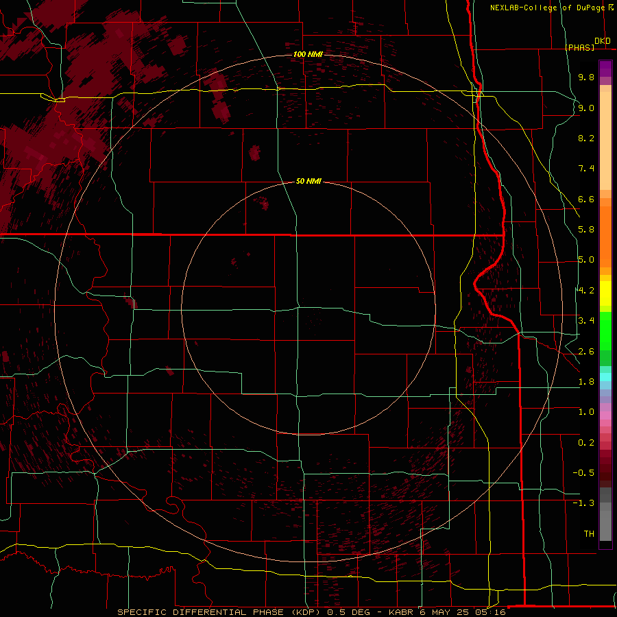The width and height of the screenshot is (617, 617).
Task: Pick the cyan color bar segment
Action: click(605, 377)
